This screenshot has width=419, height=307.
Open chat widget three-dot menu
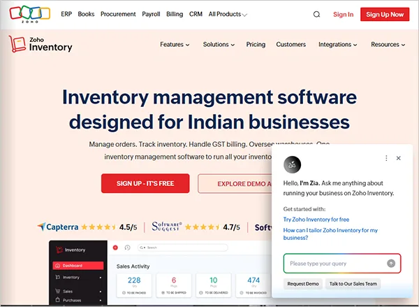[x=386, y=158]
